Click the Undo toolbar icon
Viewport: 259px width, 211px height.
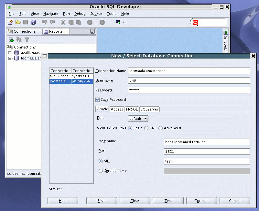click(44, 22)
